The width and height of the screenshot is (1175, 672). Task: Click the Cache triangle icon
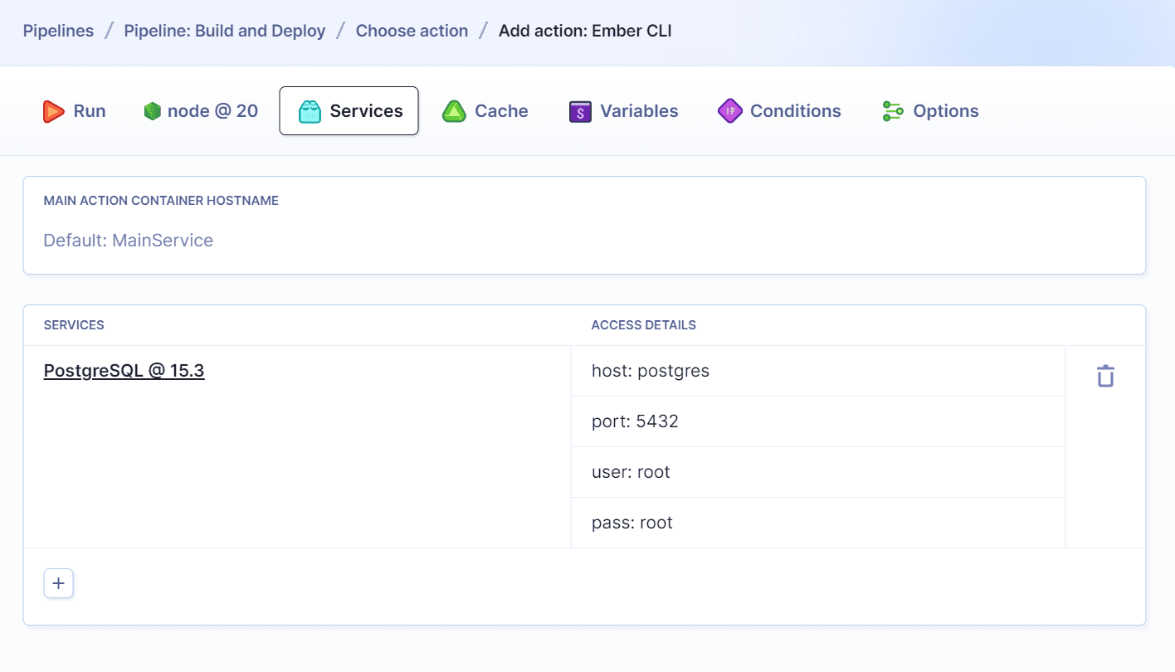pos(453,110)
